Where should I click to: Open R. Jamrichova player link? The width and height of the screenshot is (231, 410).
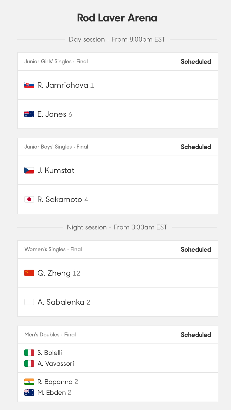[x=63, y=85]
